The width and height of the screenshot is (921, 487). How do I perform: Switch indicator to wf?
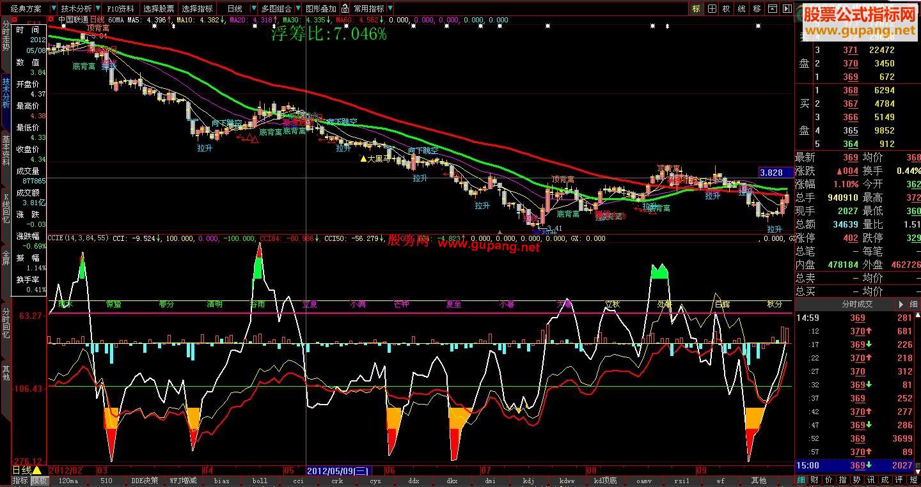pyautogui.click(x=720, y=481)
